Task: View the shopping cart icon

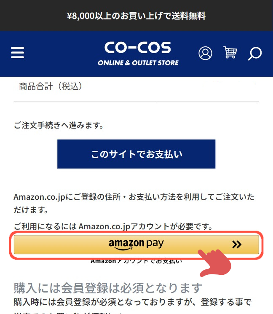Action: point(230,52)
